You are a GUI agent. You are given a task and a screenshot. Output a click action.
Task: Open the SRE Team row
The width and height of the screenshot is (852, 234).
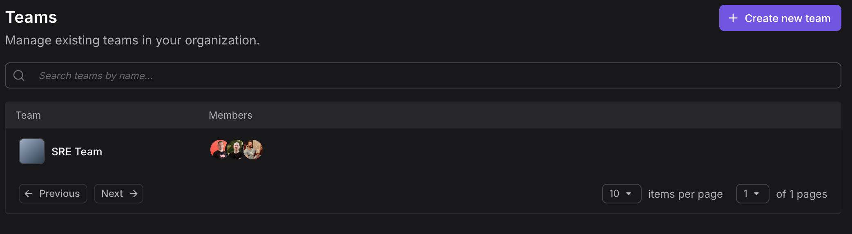point(423,151)
